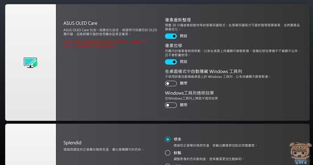Click the Windows工具列透明效果 heading
This screenshot has width=313, height=165.
(190, 93)
